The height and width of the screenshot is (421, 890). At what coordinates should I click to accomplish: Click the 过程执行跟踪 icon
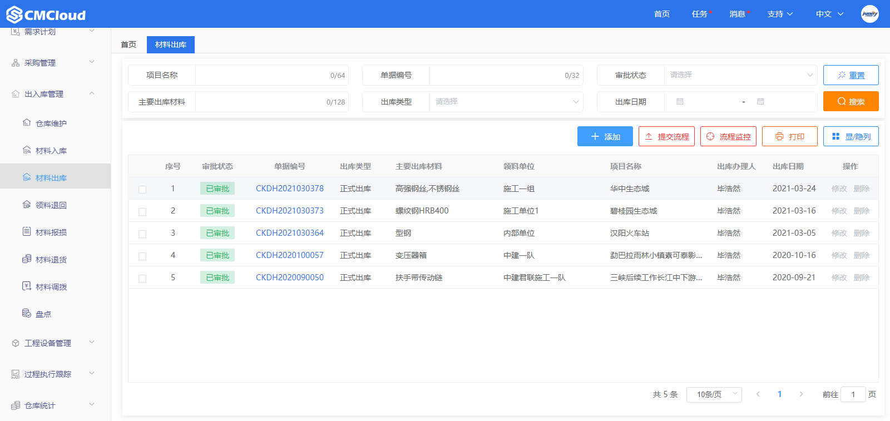click(16, 374)
